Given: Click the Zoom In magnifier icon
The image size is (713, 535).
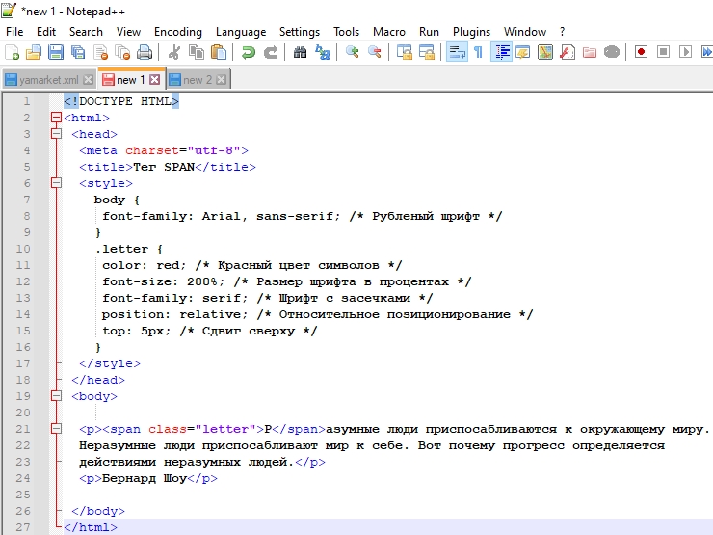Looking at the screenshot, I should pyautogui.click(x=353, y=53).
